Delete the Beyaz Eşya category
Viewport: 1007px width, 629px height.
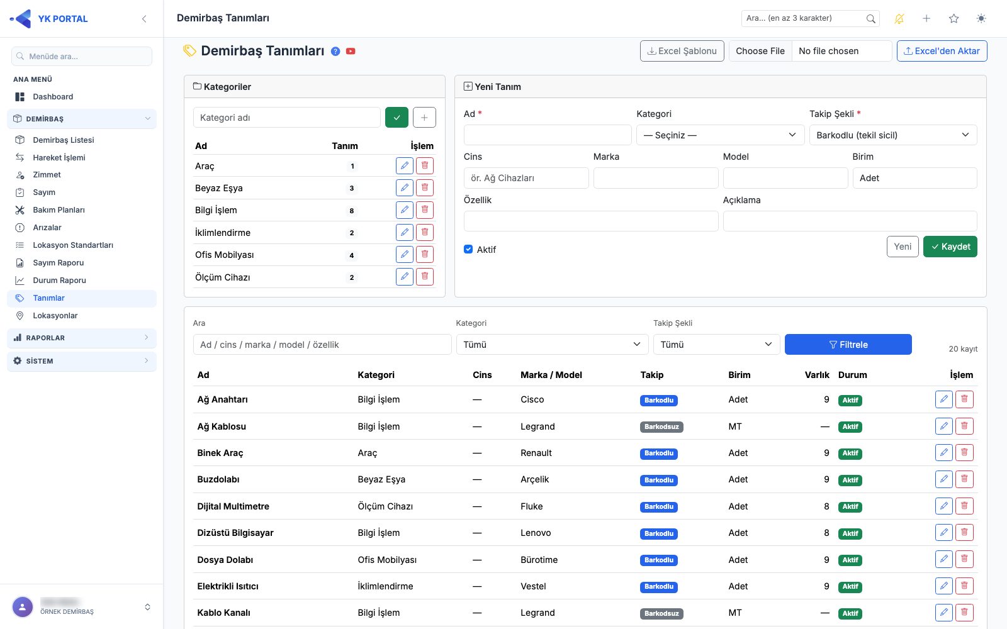click(x=425, y=187)
